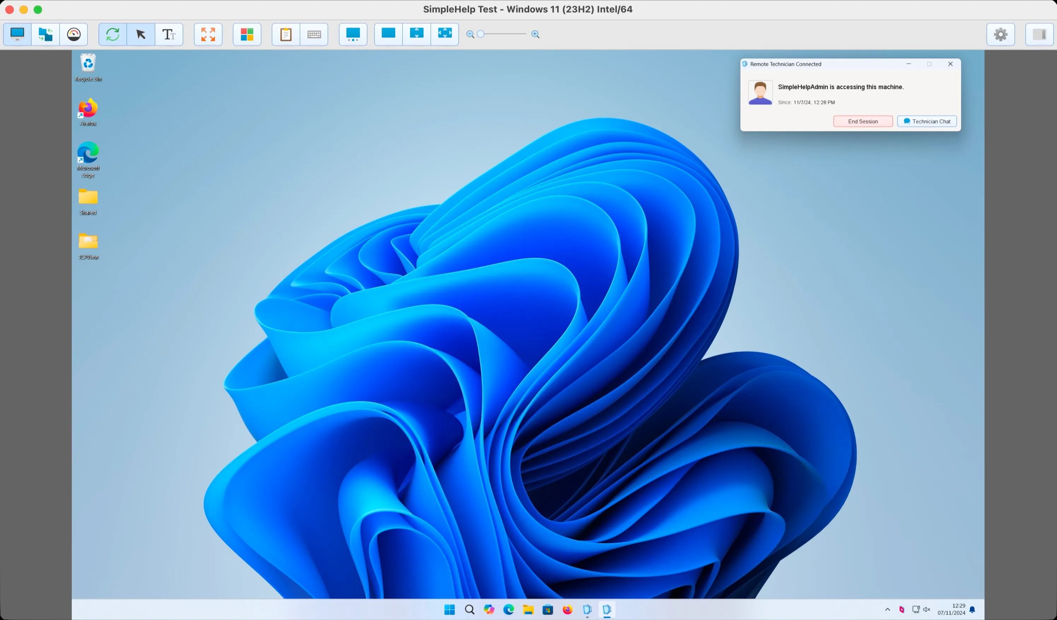Open the monitor selection dropdown
Viewport: 1057px width, 620px height.
point(353,34)
